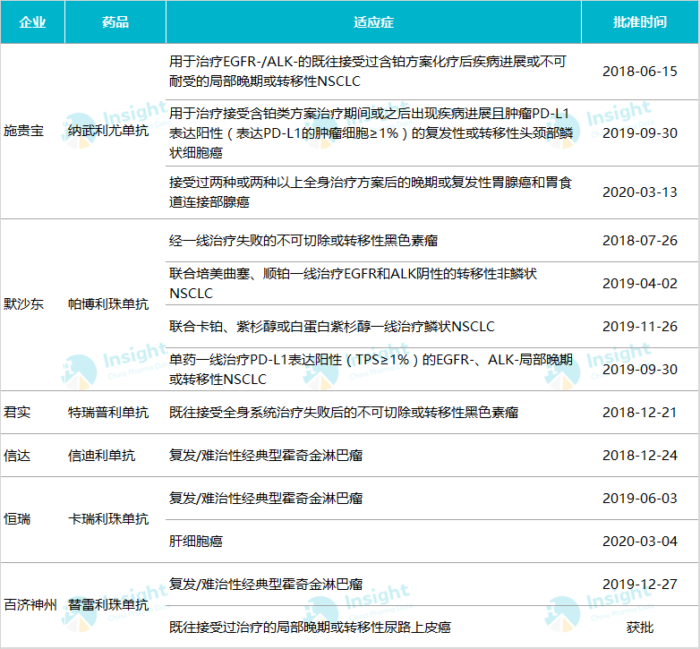Click 复发/难治性经典型霍奇金淋巴瘤 dated 2019-12-27

point(266,584)
